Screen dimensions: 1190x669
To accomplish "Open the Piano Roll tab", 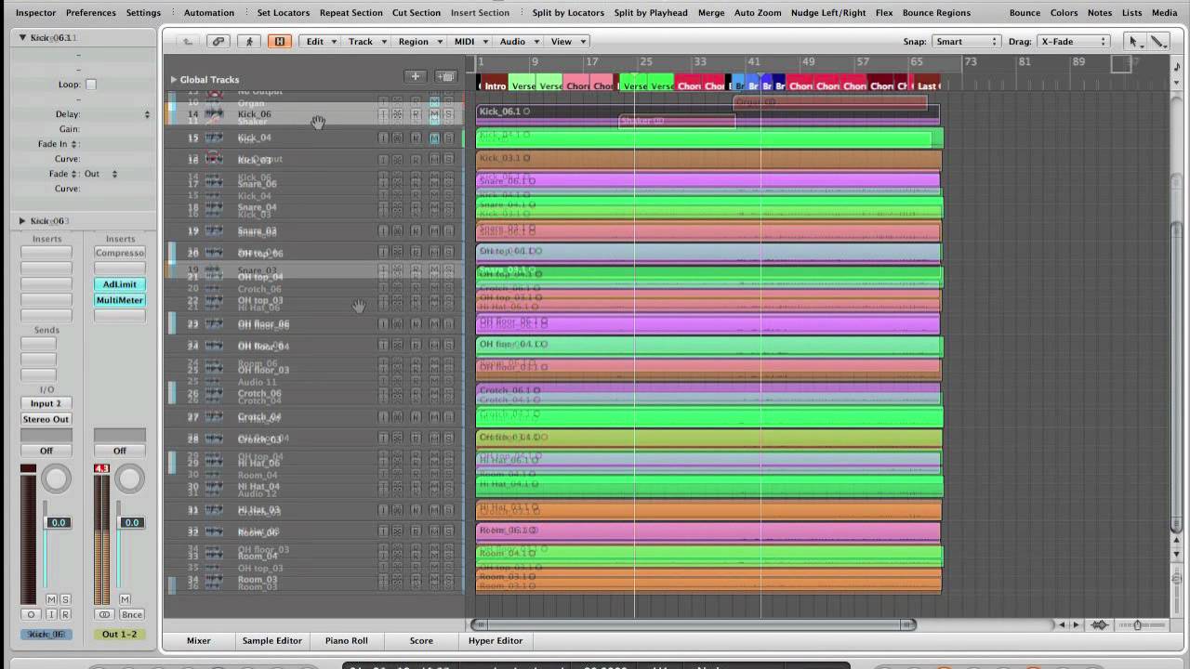I will [x=347, y=640].
